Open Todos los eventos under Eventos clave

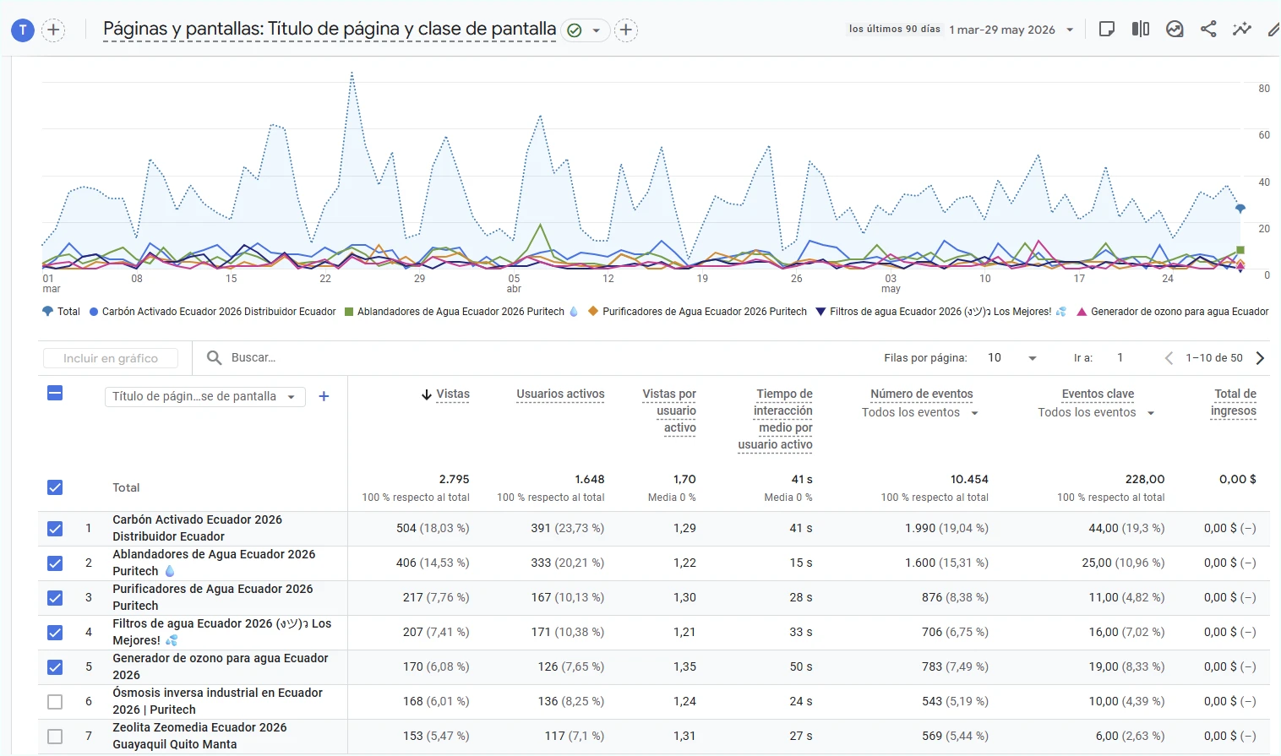(1097, 413)
